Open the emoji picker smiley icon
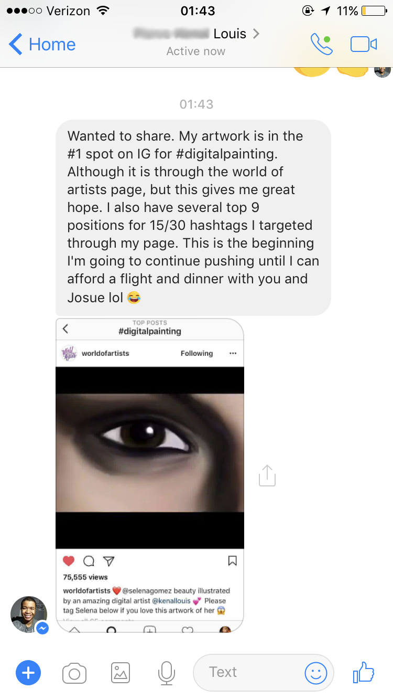 point(316,673)
